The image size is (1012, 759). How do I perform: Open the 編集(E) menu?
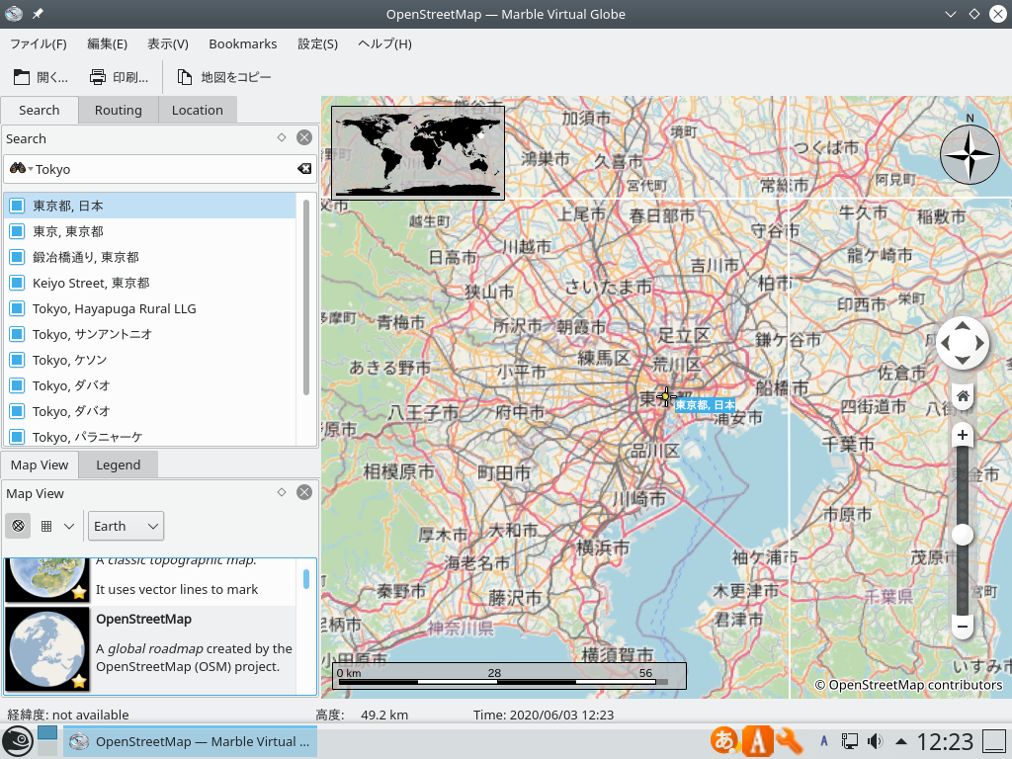point(107,43)
